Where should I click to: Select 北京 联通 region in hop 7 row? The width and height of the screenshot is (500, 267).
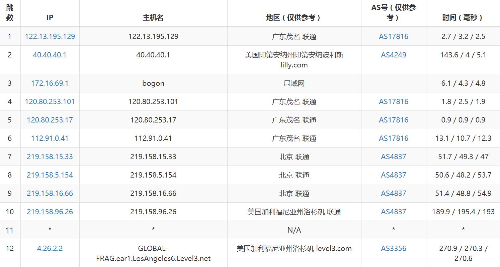pos(294,157)
